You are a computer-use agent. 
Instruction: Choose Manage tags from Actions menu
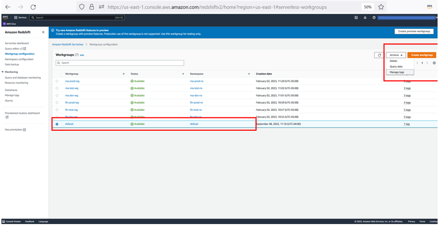pos(400,72)
